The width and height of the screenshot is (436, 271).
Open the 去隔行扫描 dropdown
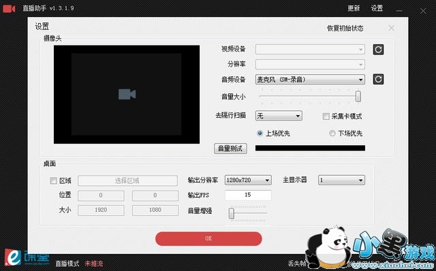click(279, 116)
